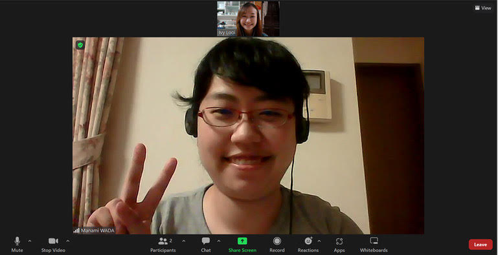
Task: Expand arrow next to Reactions
Action: [x=319, y=241]
